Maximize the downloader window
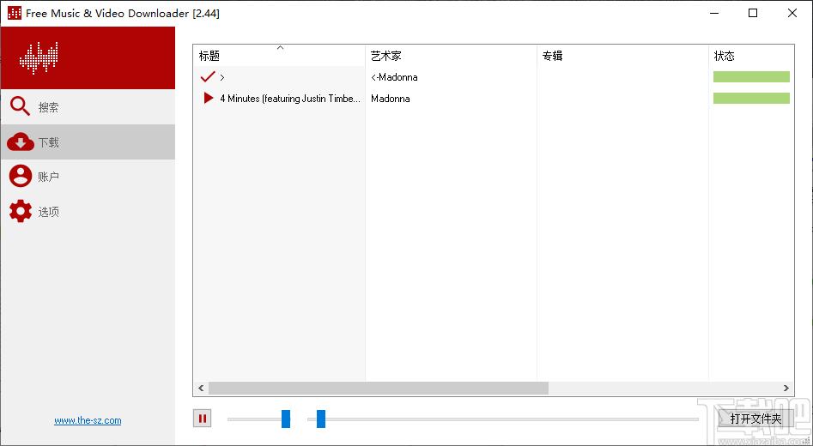Viewport: 813px width, 446px height. pos(753,13)
